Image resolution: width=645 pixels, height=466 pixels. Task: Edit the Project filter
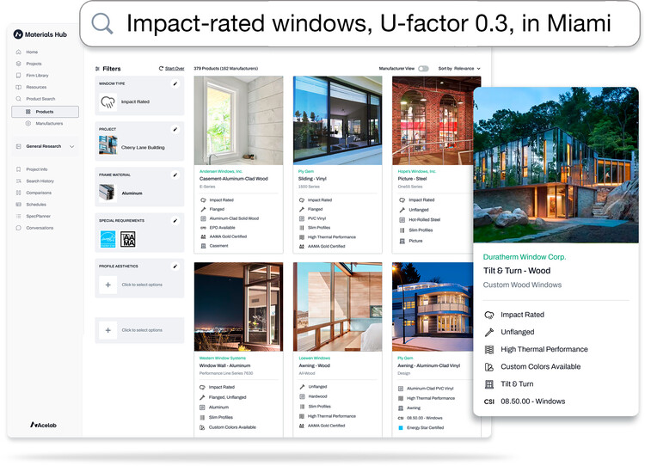coord(175,130)
